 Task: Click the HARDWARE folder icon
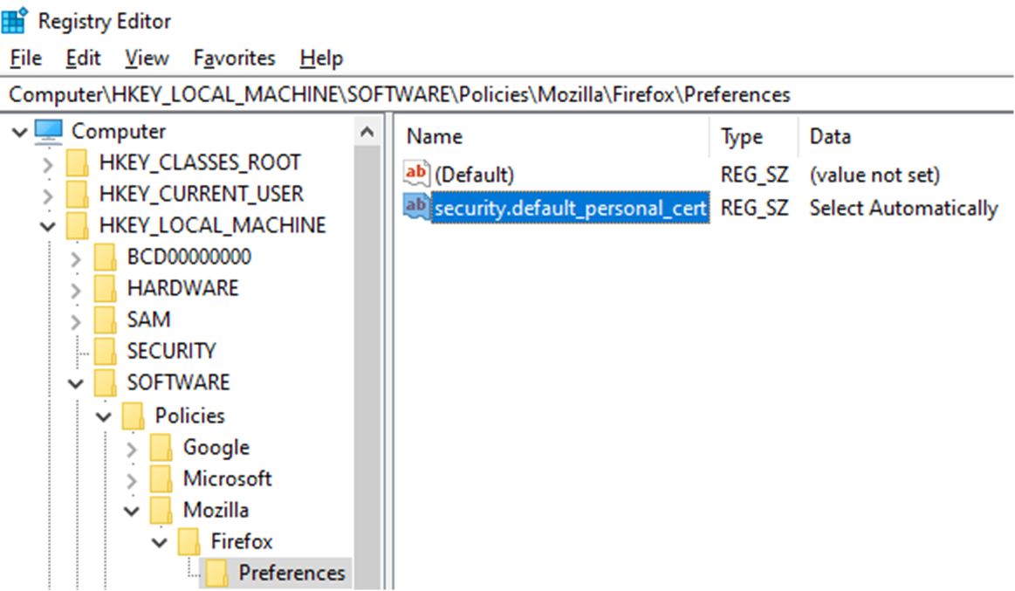pos(105,288)
